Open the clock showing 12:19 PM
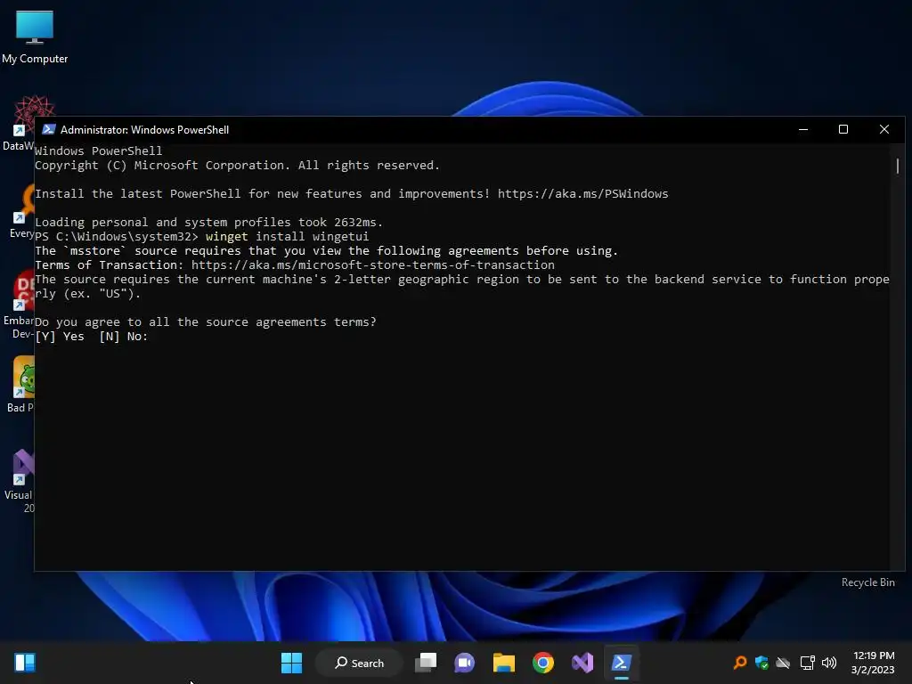The width and height of the screenshot is (912, 684). 873,663
